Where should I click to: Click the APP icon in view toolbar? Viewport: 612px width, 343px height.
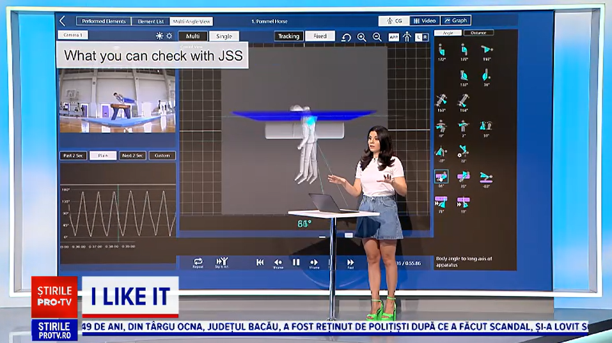pos(393,37)
